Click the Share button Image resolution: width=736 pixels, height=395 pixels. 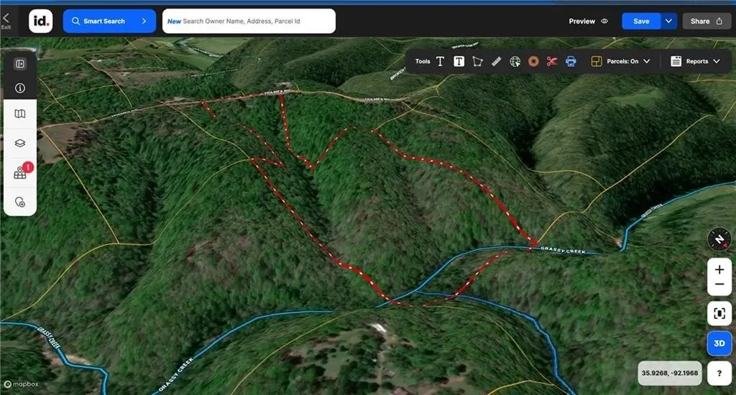(x=707, y=22)
